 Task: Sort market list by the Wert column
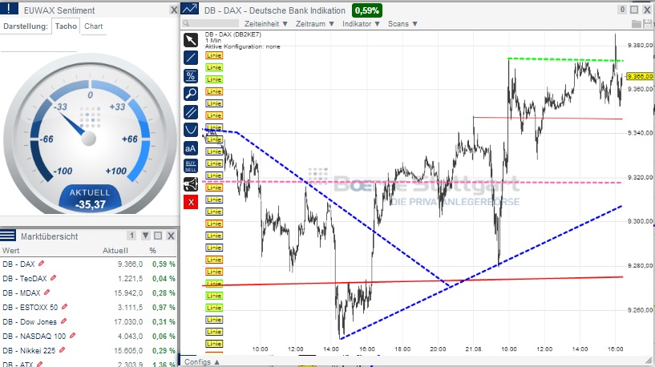[11, 251]
